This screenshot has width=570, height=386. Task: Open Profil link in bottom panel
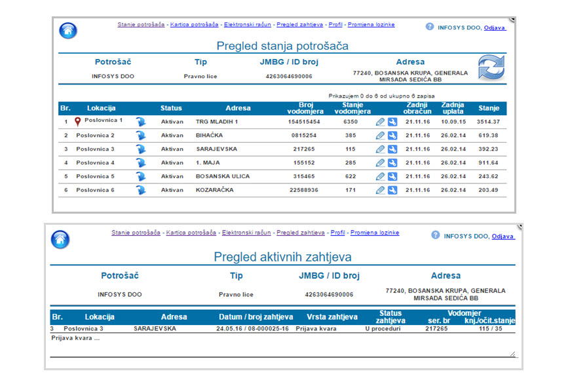[x=337, y=233]
